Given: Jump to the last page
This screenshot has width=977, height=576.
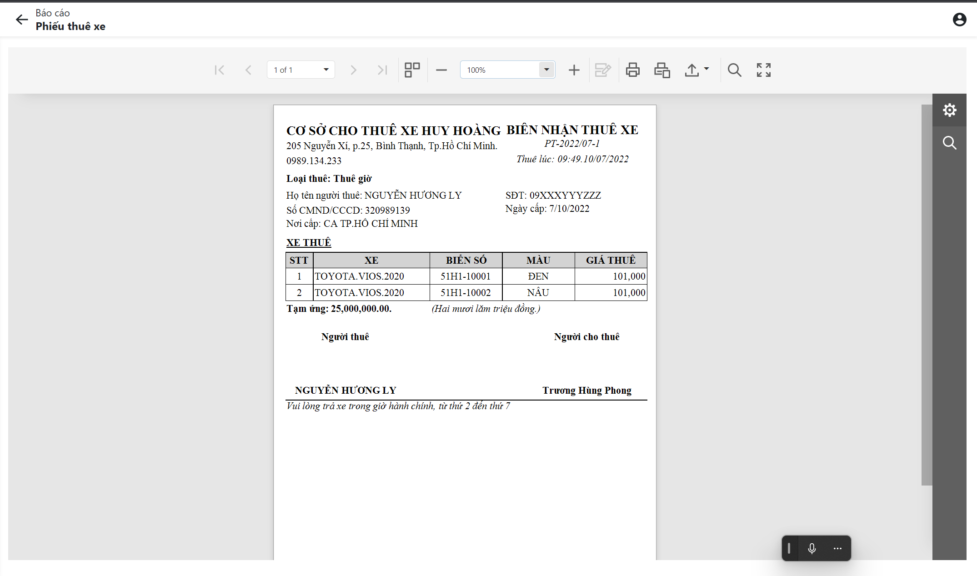Looking at the screenshot, I should (382, 70).
